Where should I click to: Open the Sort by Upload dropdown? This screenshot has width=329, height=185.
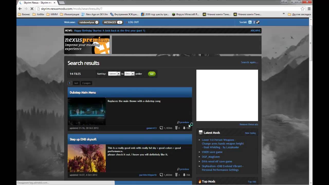114,74
